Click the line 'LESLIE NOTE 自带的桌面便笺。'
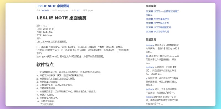The height and width of the screenshot is (109, 221). point(52,42)
